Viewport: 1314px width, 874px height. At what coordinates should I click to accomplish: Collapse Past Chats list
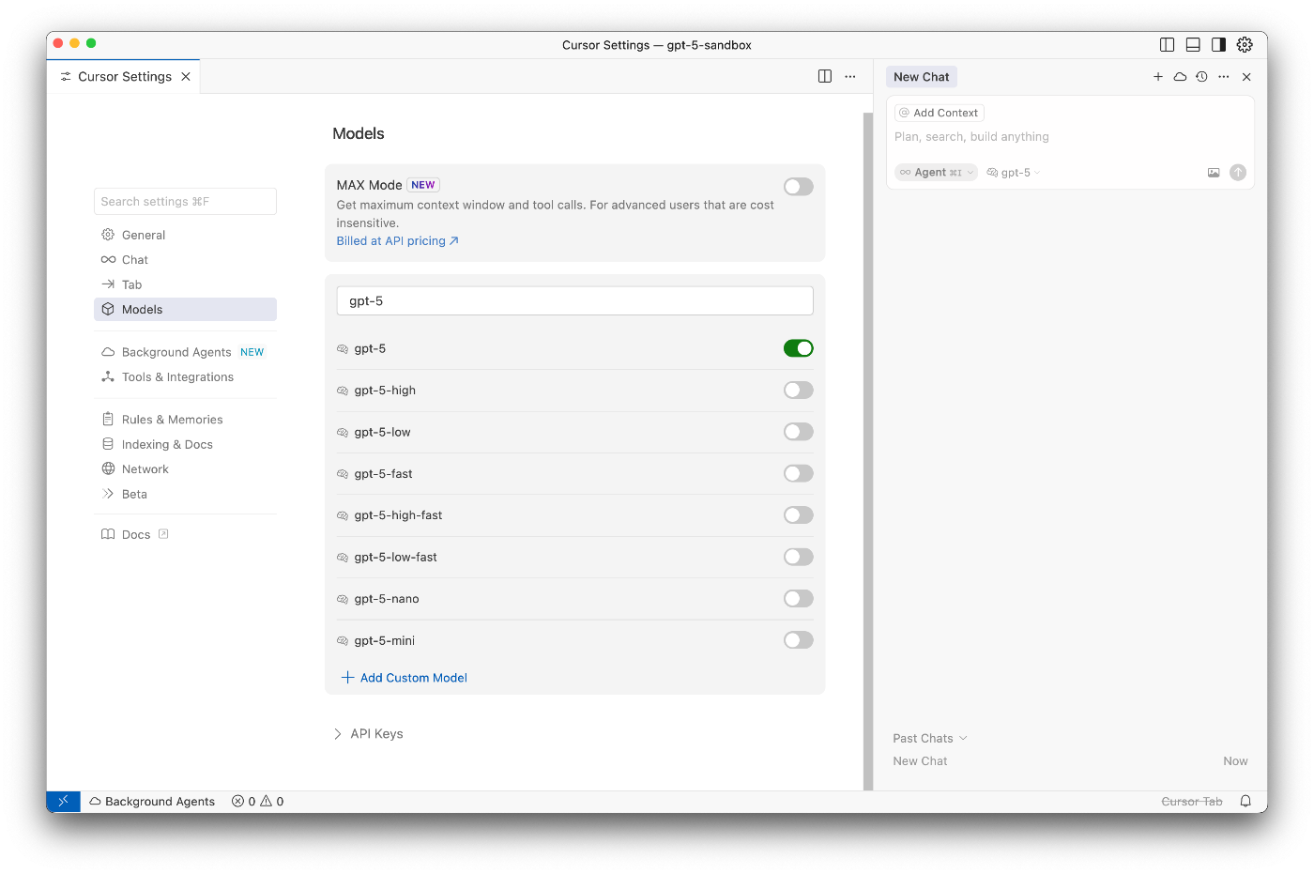click(930, 739)
